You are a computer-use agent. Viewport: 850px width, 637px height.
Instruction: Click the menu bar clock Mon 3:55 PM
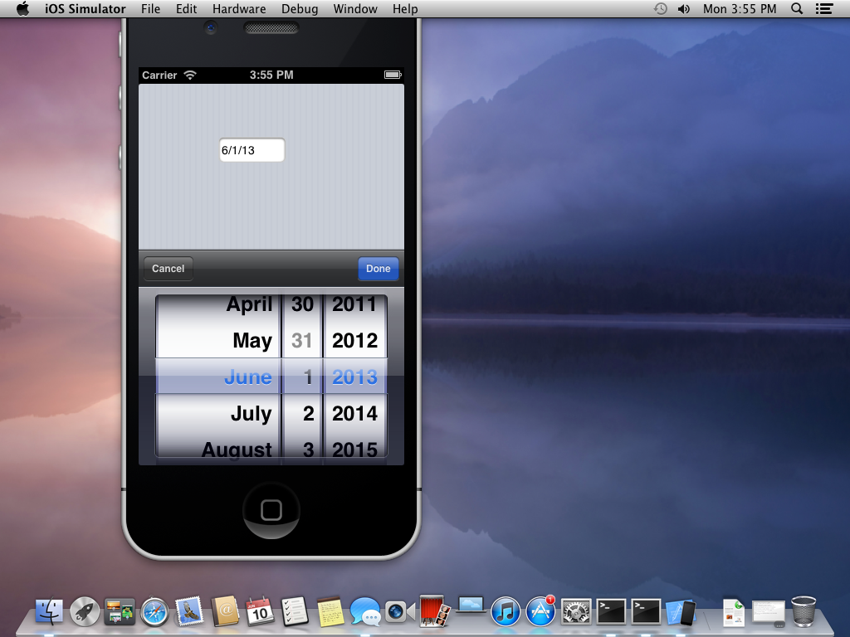point(740,8)
